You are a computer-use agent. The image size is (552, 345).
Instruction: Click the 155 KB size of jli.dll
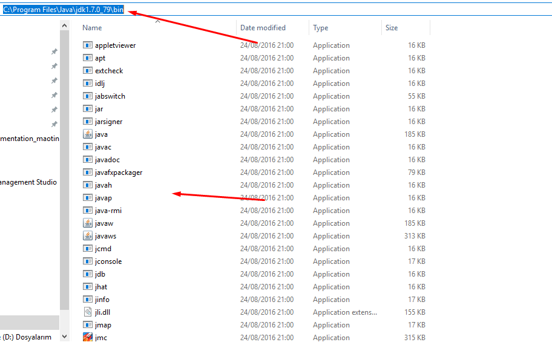415,312
